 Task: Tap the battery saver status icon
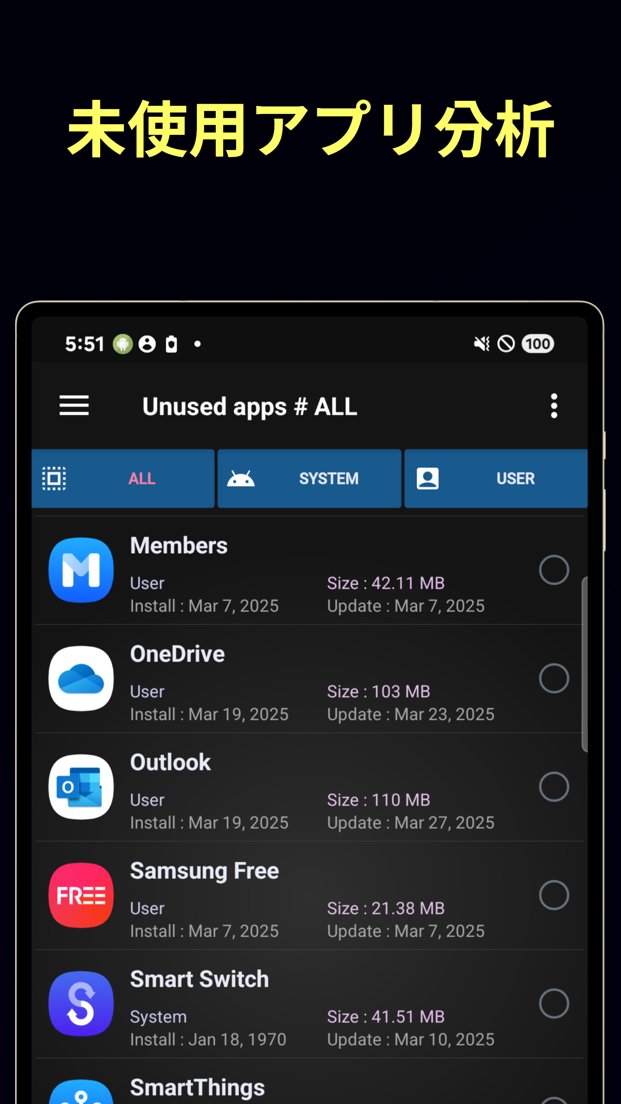point(171,344)
